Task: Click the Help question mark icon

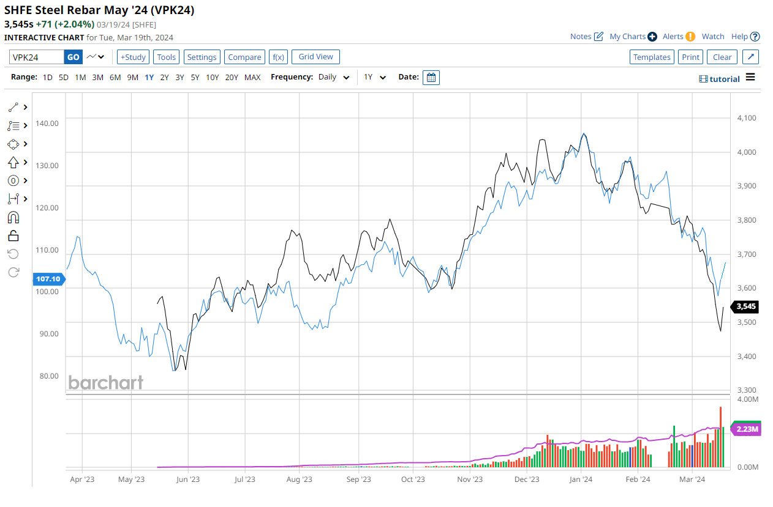Action: click(x=755, y=37)
